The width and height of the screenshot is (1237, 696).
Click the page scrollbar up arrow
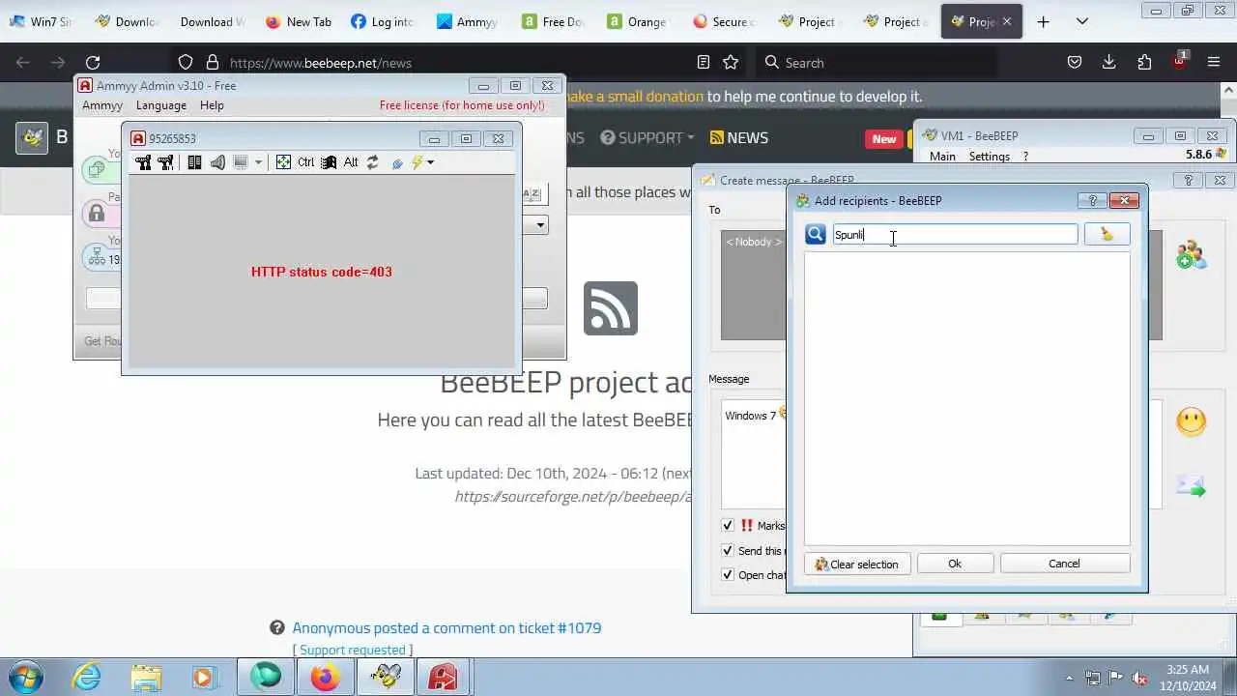click(1229, 90)
